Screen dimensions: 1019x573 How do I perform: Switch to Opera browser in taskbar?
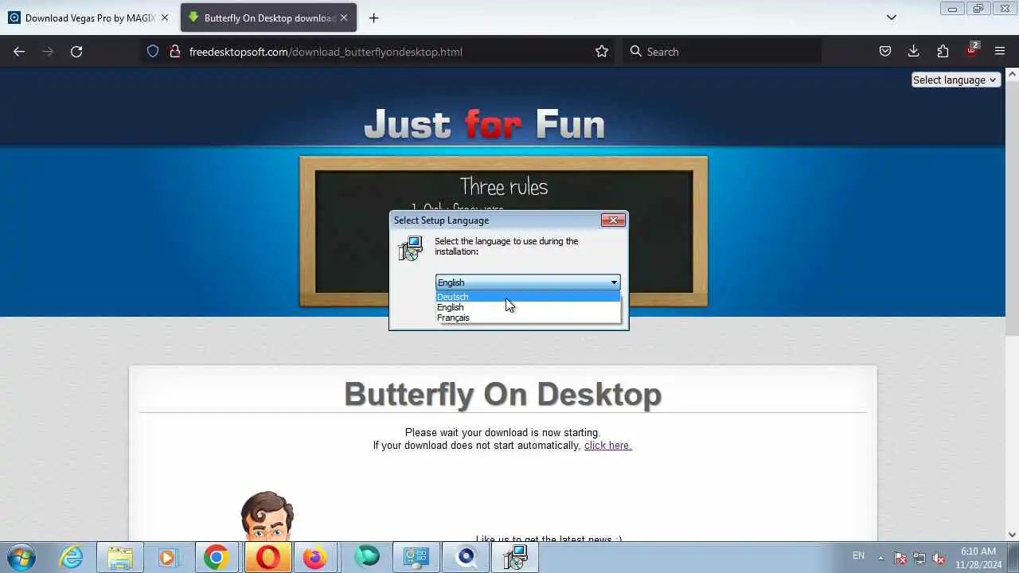[267, 557]
